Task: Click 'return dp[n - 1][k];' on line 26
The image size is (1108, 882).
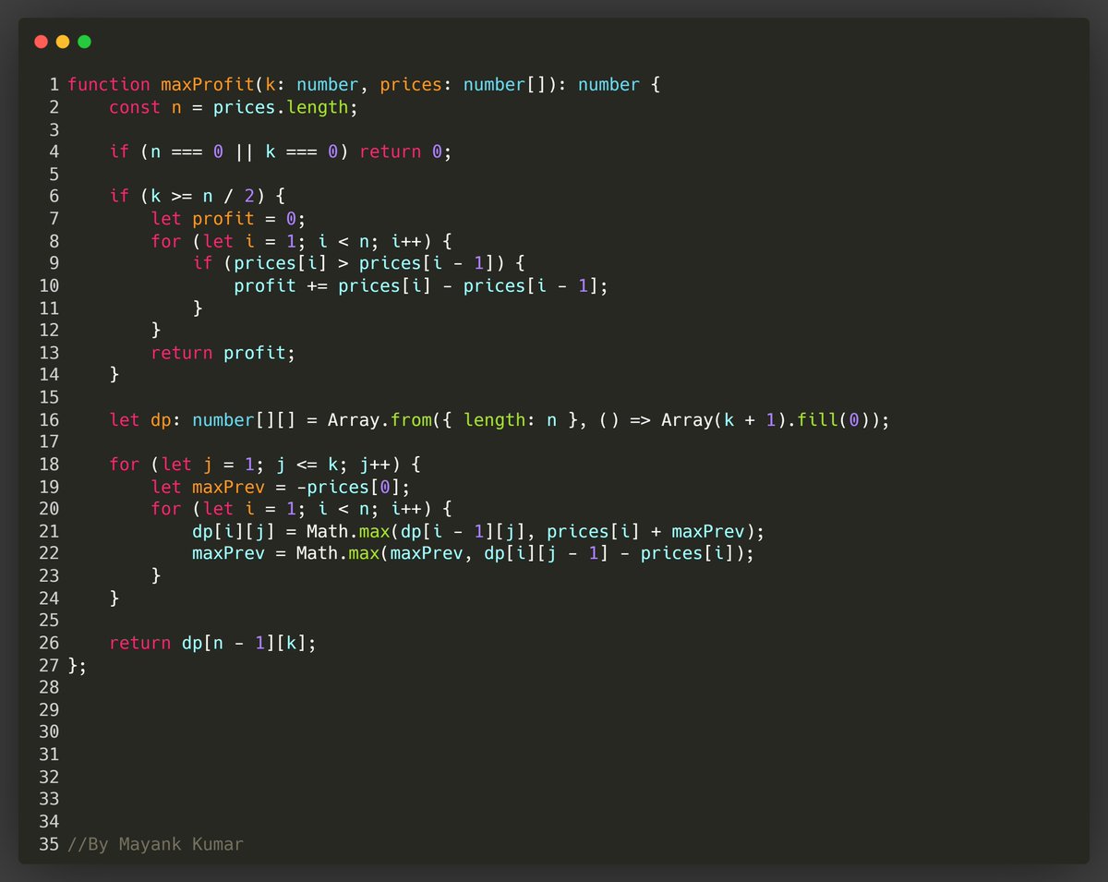Action: pyautogui.click(x=212, y=643)
